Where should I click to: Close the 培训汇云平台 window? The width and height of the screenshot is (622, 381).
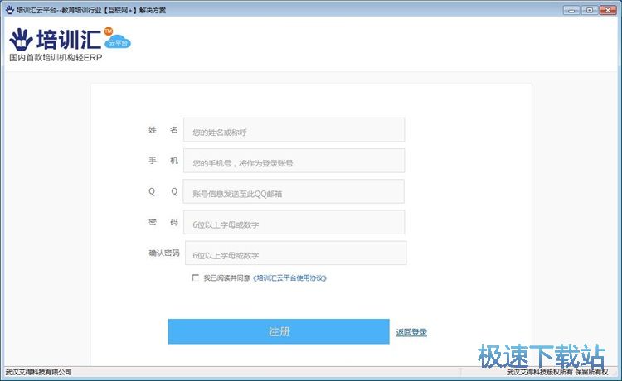tap(608, 10)
